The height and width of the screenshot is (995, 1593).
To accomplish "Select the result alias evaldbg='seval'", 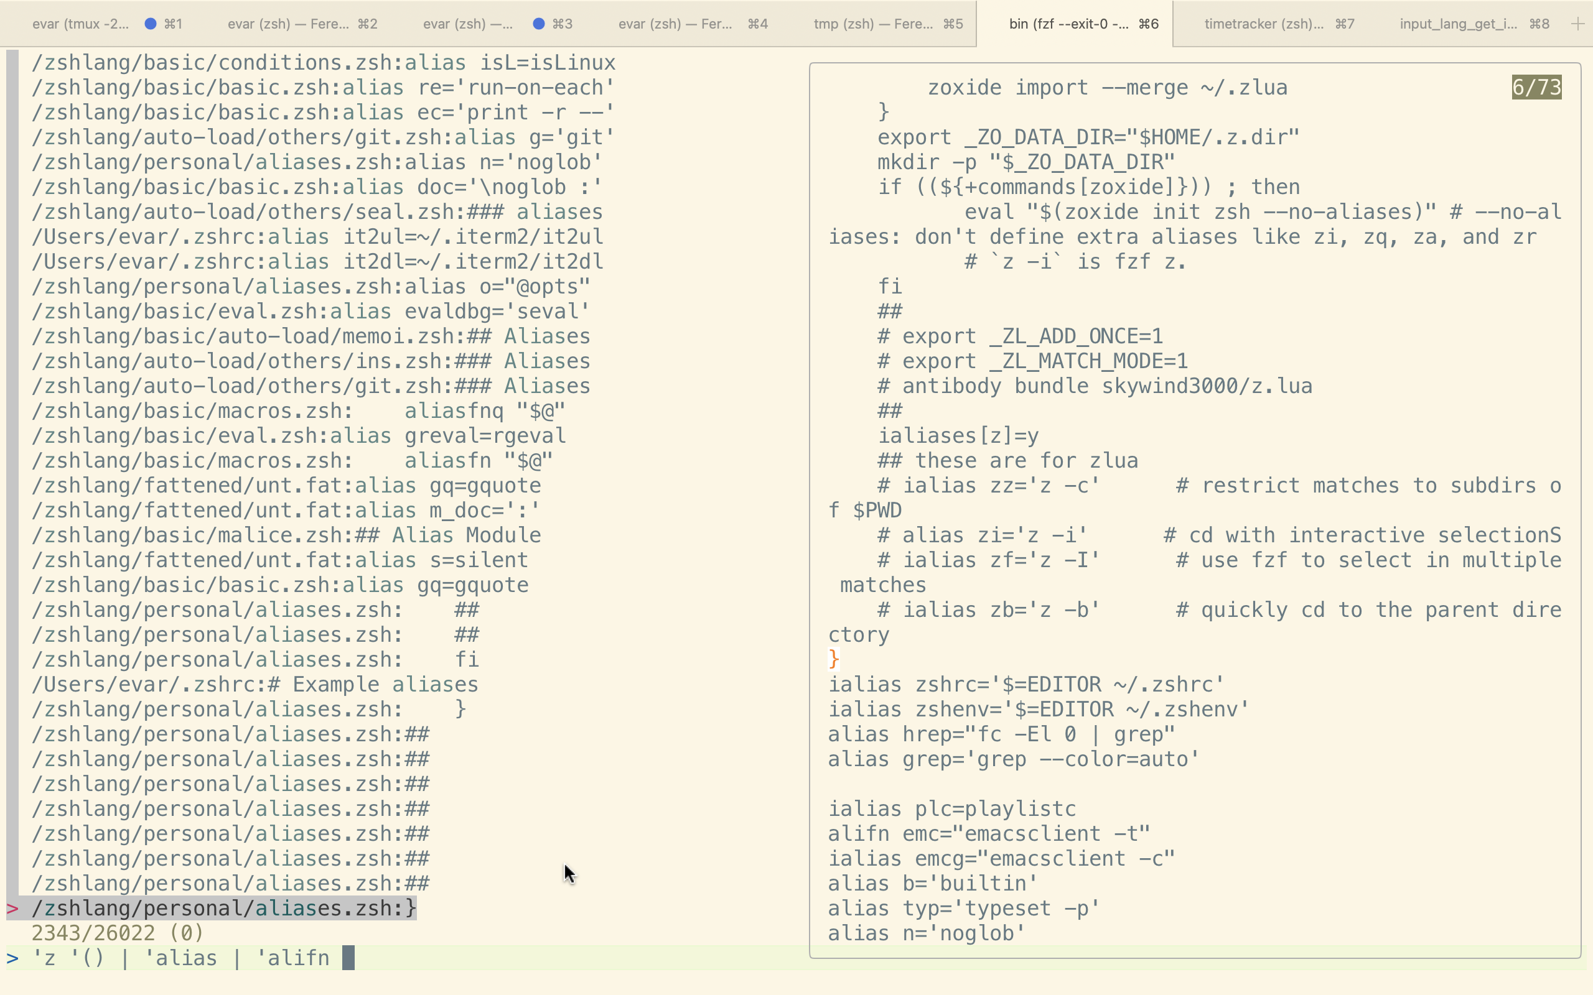I will [x=311, y=312].
